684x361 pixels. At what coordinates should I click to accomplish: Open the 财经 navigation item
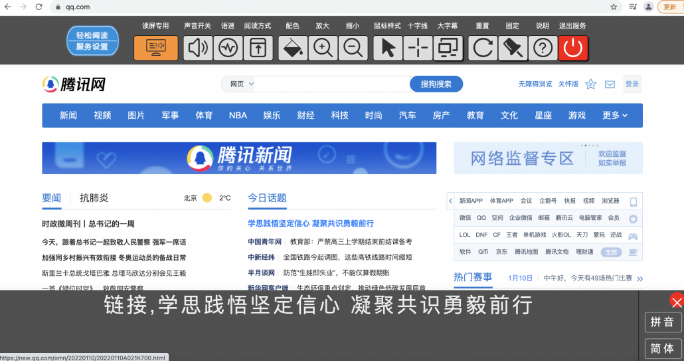[x=305, y=115]
